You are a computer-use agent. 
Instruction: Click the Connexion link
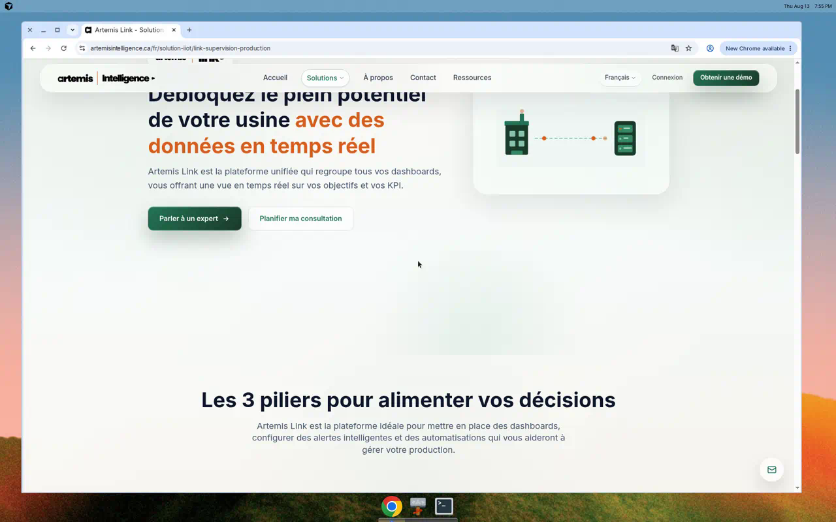(667, 78)
